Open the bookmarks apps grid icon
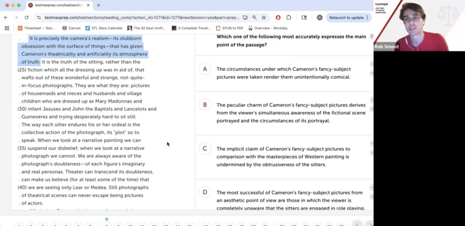The width and height of the screenshot is (465, 226). (x=7, y=28)
